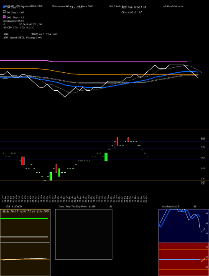Click the light blue RSI line in red panel

[x=179, y=259]
